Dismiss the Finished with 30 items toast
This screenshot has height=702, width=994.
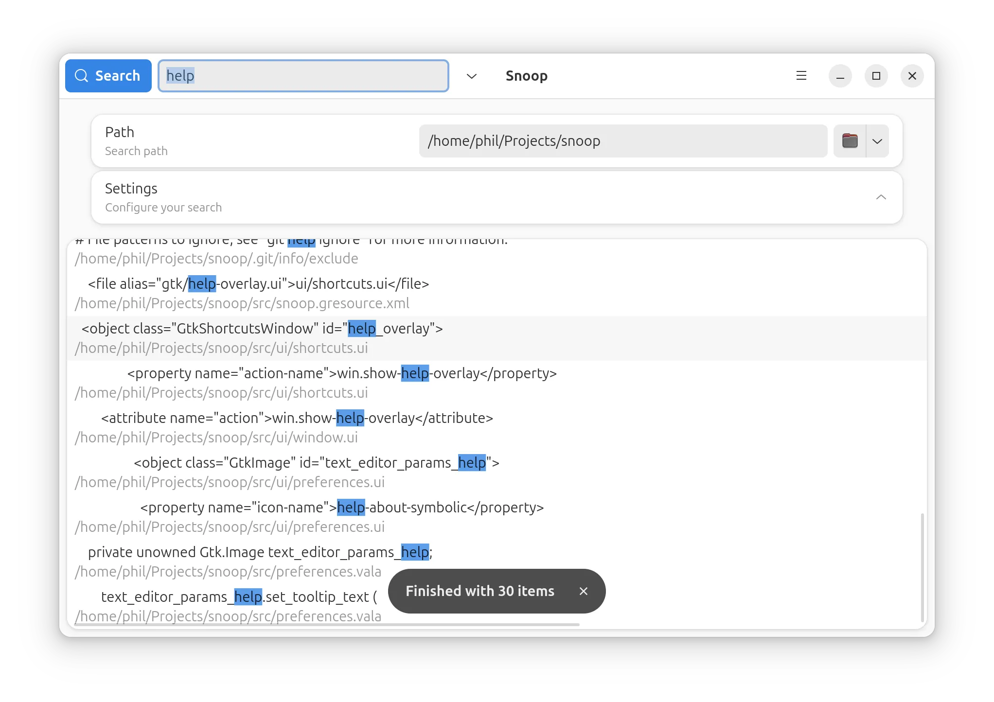pos(584,591)
